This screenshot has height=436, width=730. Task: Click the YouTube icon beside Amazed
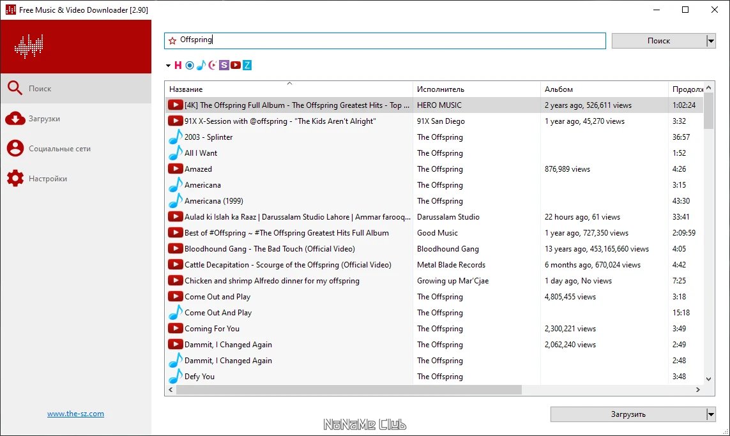coord(175,169)
